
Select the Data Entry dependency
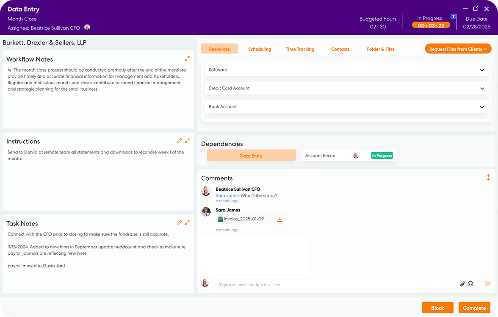tap(251, 156)
